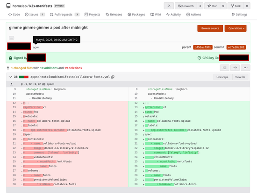Open the Releases tab
The width and height of the screenshot is (257, 195).
(x=114, y=14)
